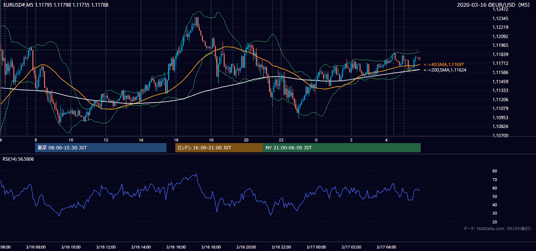The width and height of the screenshot is (536, 251).
Task: Click price scale value 1.11079
Action: point(500,108)
